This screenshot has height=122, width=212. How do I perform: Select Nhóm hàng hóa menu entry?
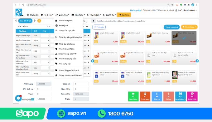click(65, 21)
